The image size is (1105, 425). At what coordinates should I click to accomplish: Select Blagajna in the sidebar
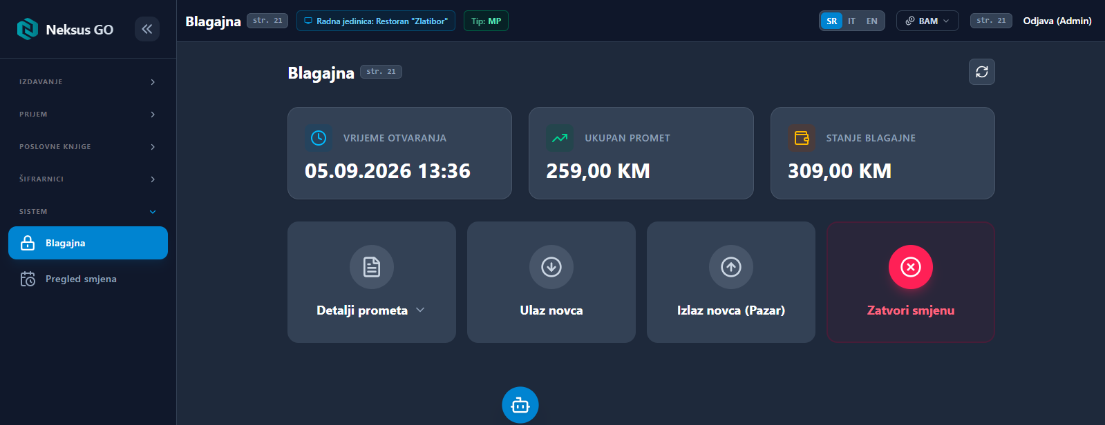(88, 243)
